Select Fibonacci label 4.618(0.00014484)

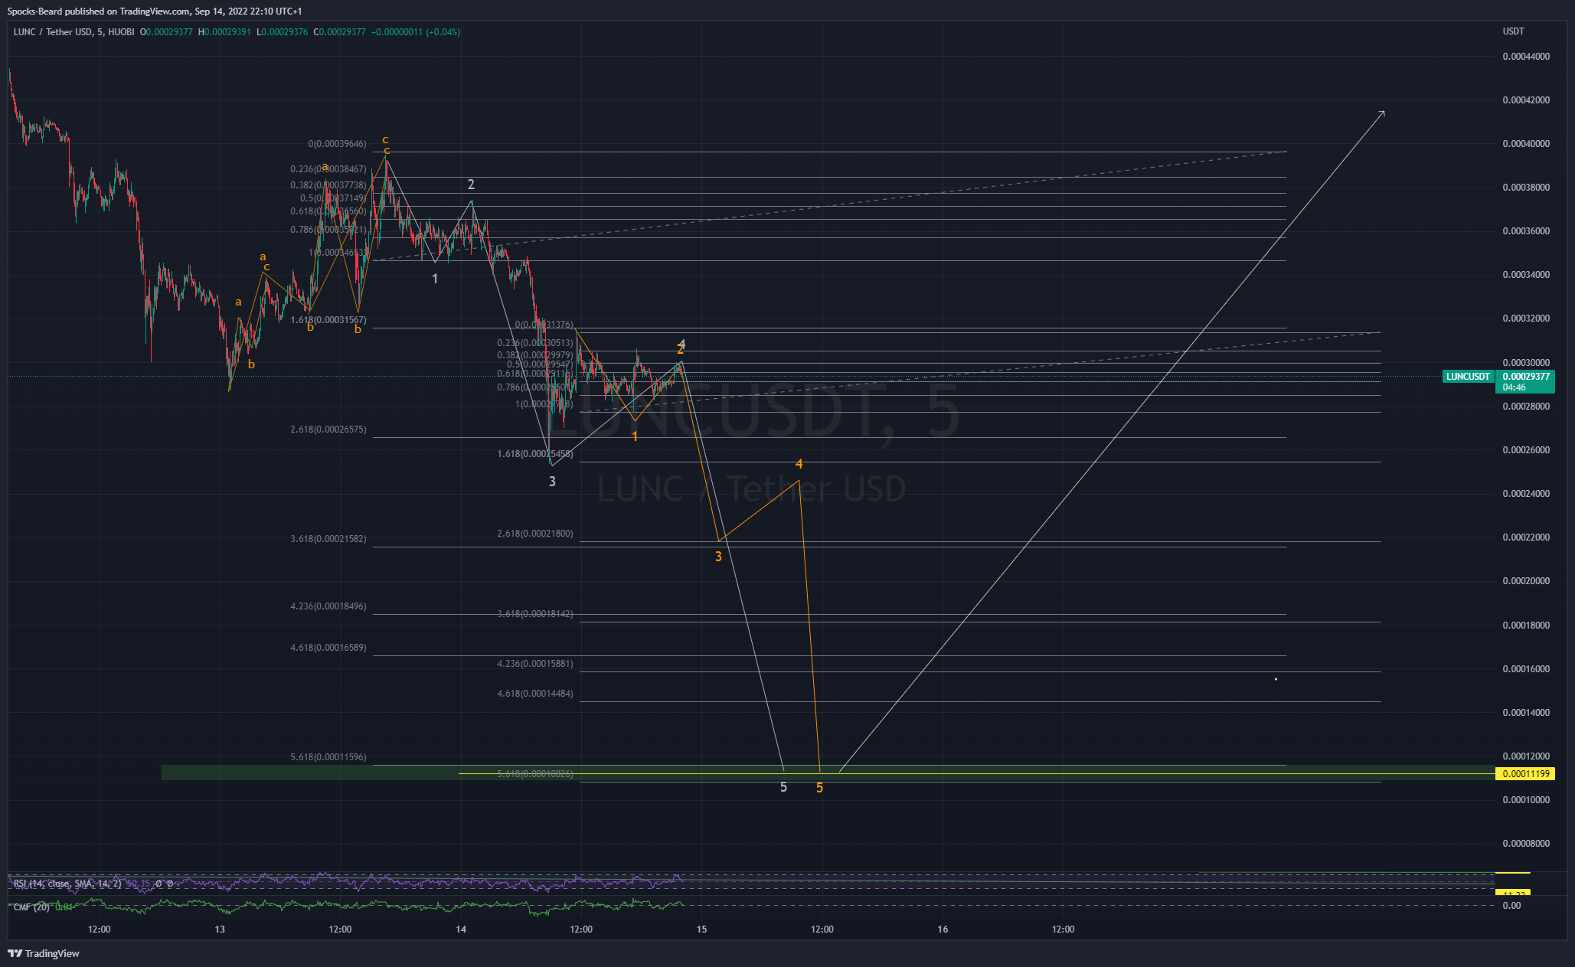point(535,694)
